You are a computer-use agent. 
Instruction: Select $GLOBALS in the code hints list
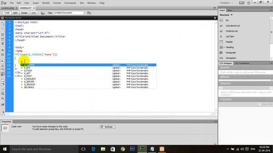tap(88, 87)
